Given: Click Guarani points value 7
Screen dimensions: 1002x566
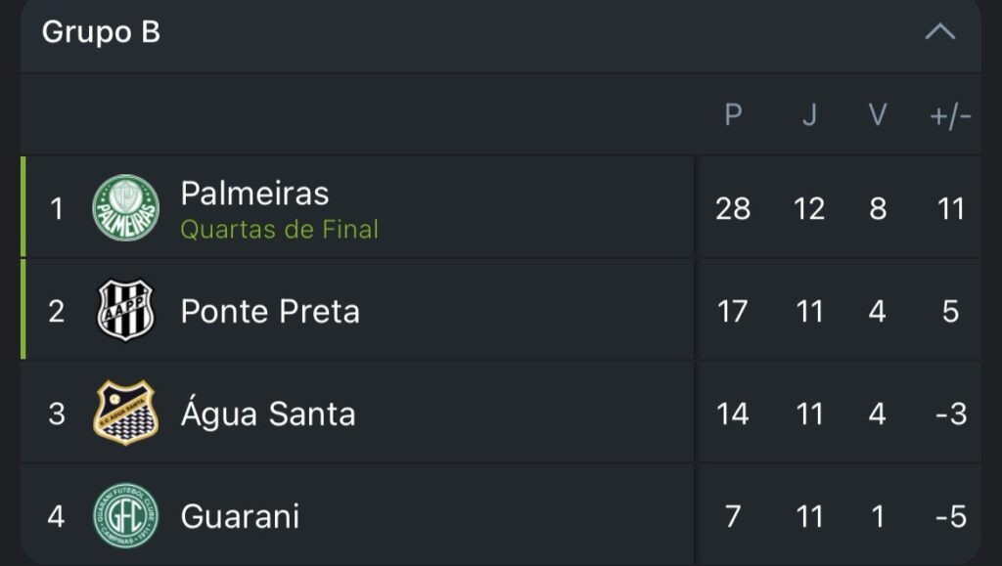Looking at the screenshot, I should tap(733, 515).
